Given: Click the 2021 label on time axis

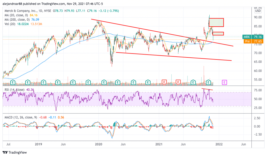Looking at the screenshot, I should click(159, 144).
